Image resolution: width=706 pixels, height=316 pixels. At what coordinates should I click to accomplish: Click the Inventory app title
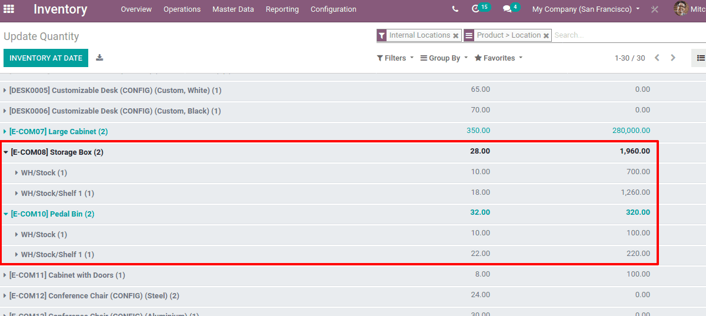[60, 9]
